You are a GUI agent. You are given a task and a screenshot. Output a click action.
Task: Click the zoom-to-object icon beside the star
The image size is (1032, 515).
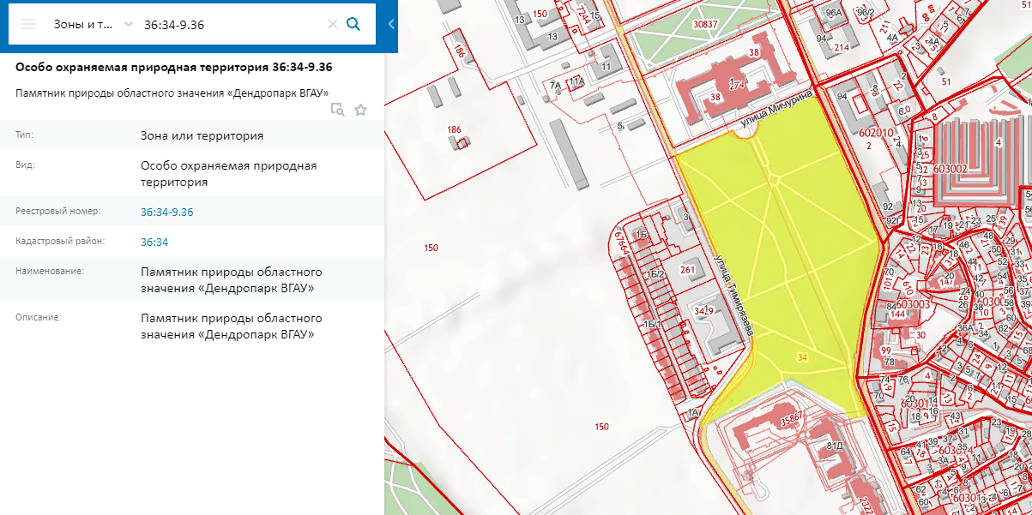tap(337, 110)
